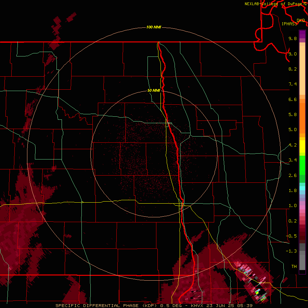Click the 5.8 scale value

293,115
